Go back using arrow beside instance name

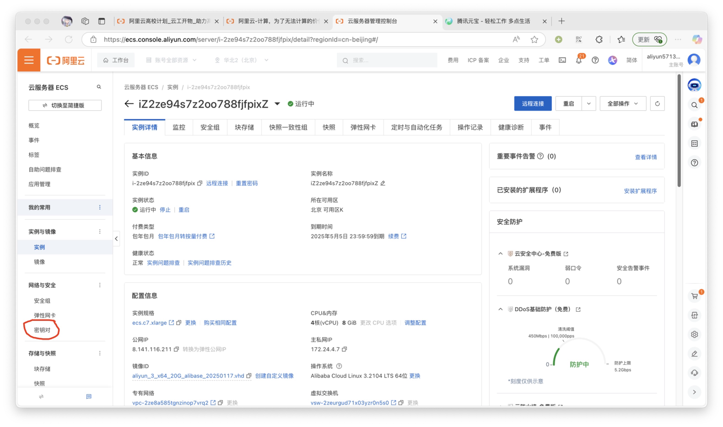pyautogui.click(x=129, y=104)
